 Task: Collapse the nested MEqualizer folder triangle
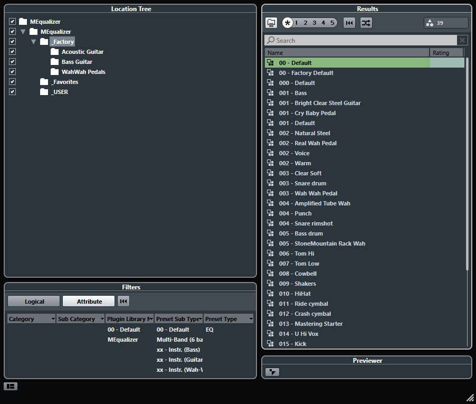click(23, 32)
